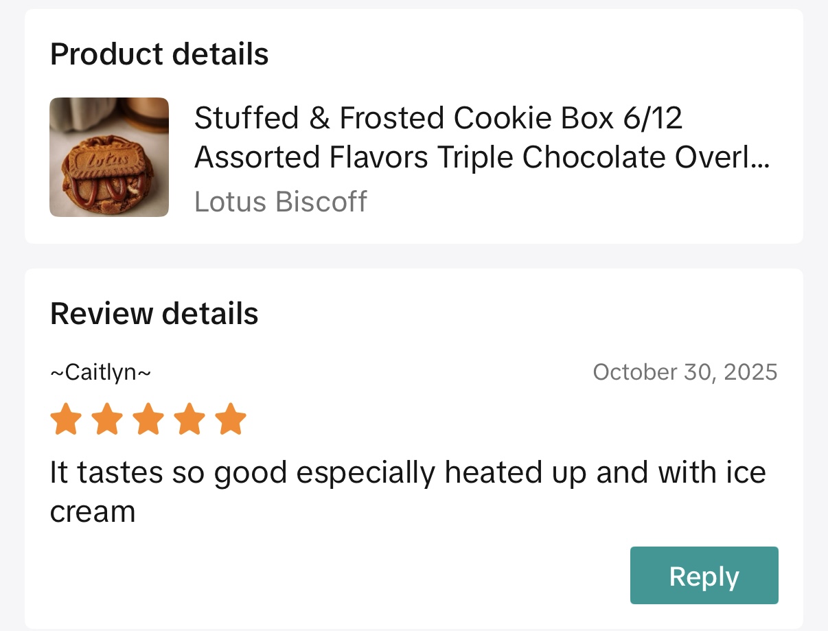Click the October 30, 2025 review date
Viewport: 828px width, 631px height.
coord(685,372)
